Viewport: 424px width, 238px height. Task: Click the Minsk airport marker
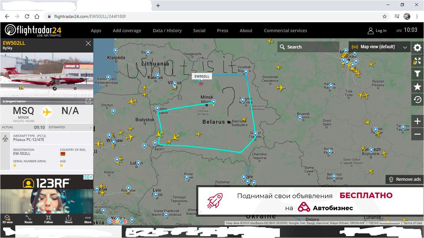coord(214,102)
